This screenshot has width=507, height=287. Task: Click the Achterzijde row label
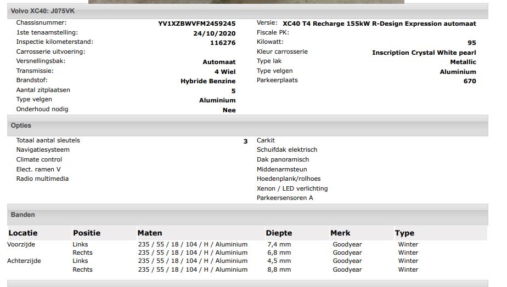pyautogui.click(x=24, y=261)
